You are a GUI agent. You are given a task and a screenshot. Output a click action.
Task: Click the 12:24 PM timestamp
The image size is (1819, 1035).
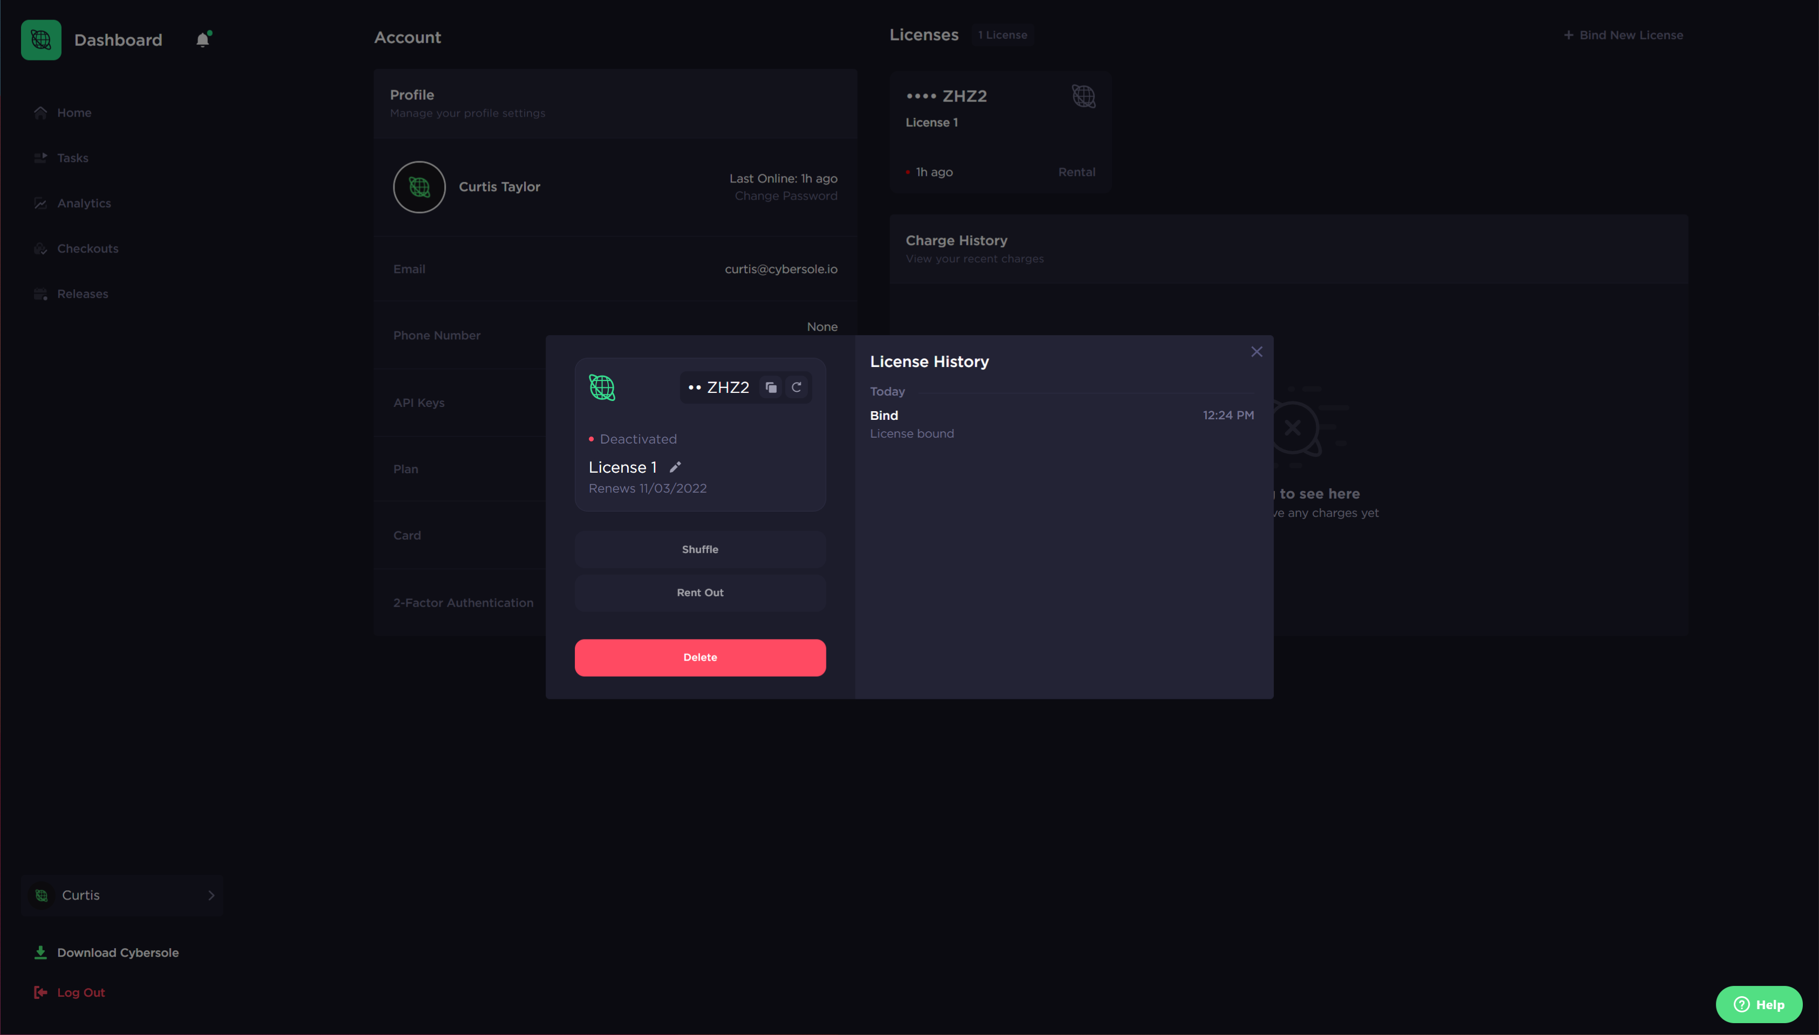tap(1227, 415)
